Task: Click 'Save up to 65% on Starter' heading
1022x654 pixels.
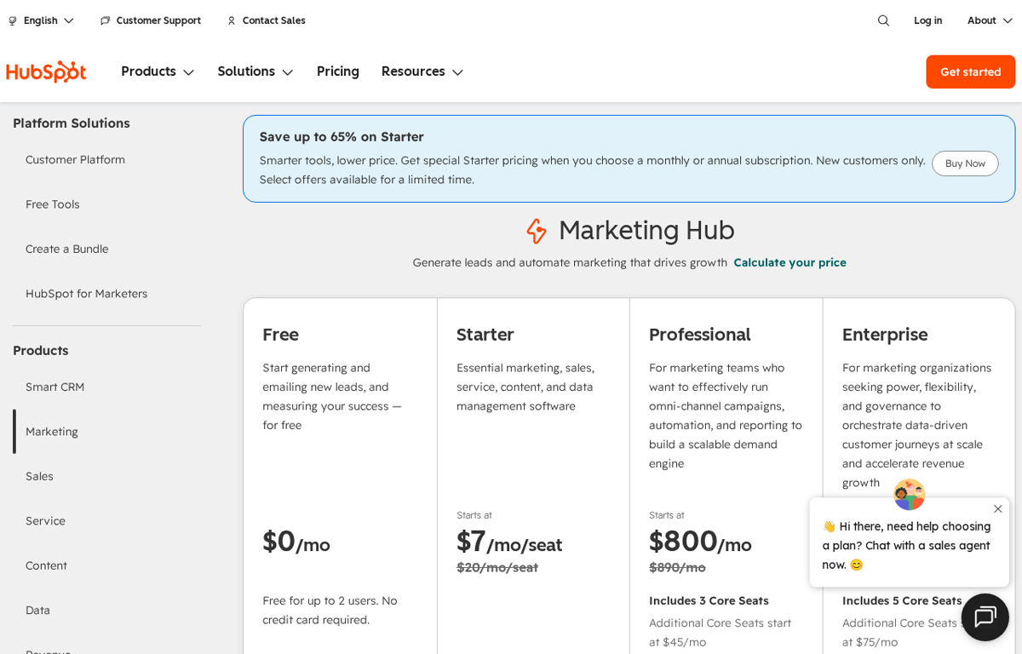Action: pyautogui.click(x=342, y=136)
